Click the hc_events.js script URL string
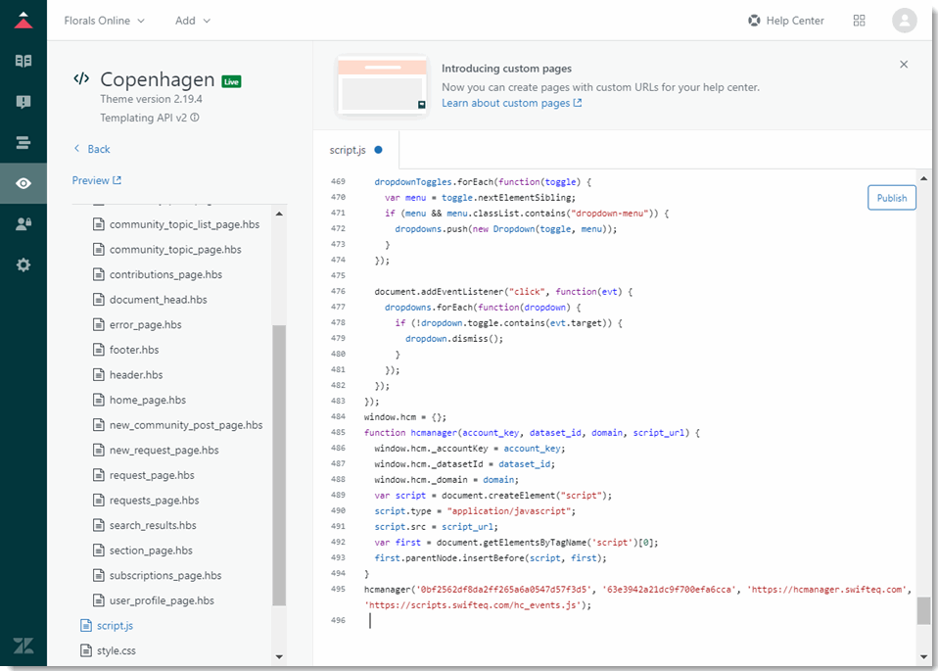938x671 pixels. click(x=472, y=605)
